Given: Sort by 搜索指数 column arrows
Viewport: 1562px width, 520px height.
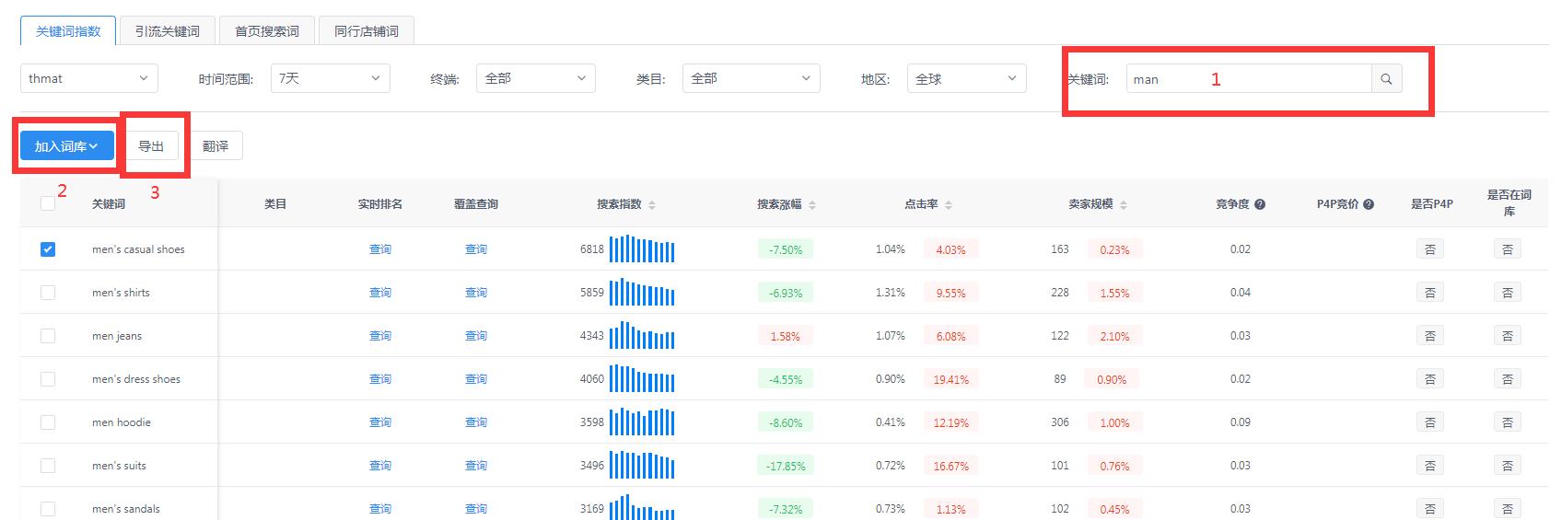Looking at the screenshot, I should click(652, 205).
